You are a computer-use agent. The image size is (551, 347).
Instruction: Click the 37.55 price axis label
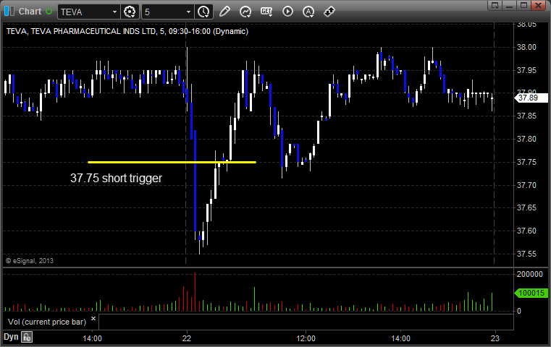(526, 254)
